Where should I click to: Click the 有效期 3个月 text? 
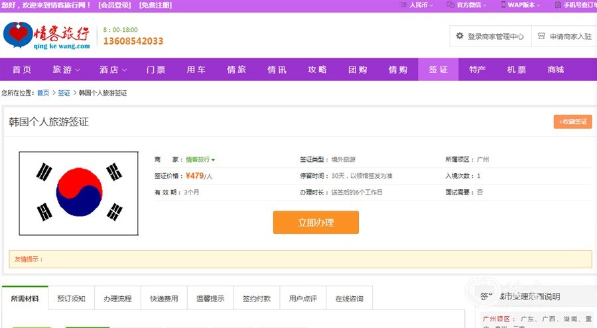coord(176,193)
